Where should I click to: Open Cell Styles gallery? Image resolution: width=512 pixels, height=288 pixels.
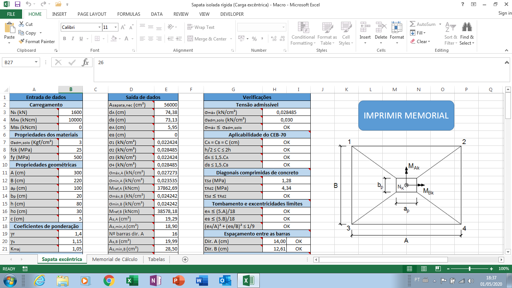tap(346, 33)
